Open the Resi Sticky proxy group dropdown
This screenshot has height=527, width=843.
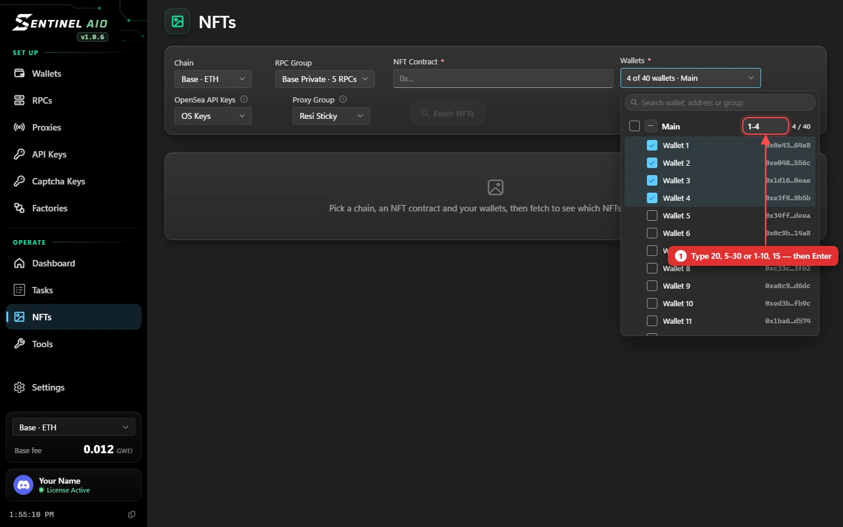tap(331, 116)
